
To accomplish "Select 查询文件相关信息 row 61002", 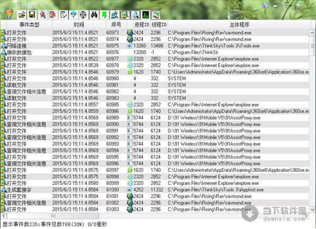I will [155, 203].
